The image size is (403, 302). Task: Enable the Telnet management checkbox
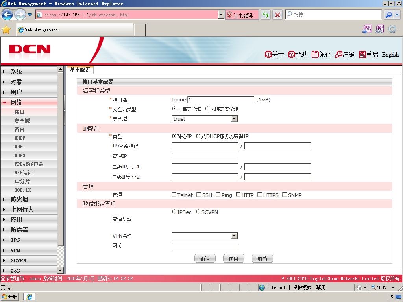174,195
